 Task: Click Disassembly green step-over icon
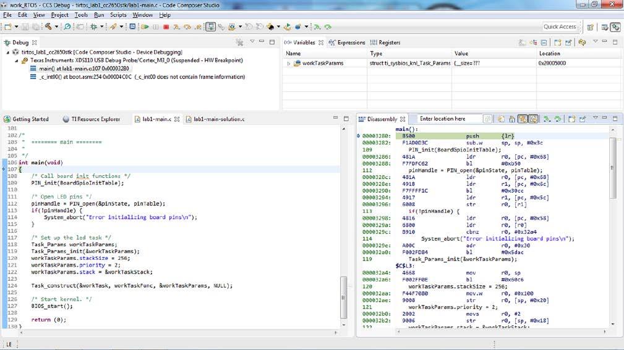click(558, 119)
